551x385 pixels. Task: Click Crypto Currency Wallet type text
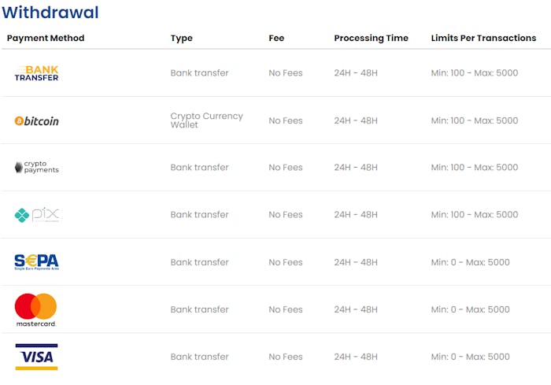click(206, 120)
